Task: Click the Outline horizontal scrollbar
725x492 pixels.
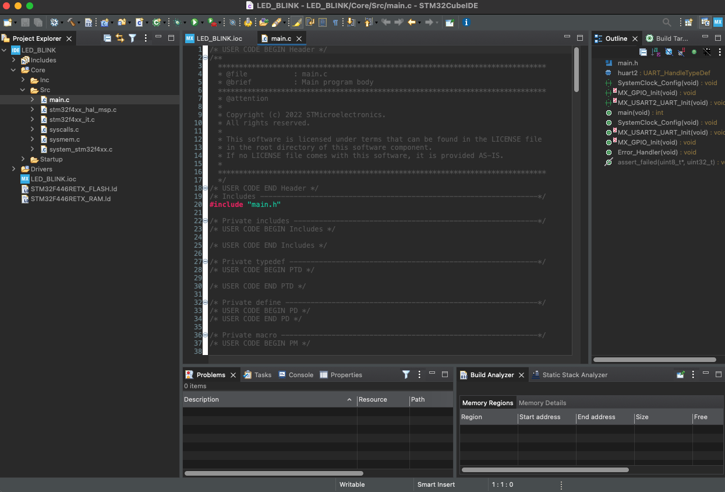Action: point(654,360)
